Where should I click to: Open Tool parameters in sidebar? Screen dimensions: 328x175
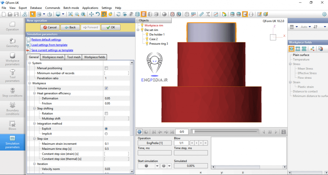(12, 75)
